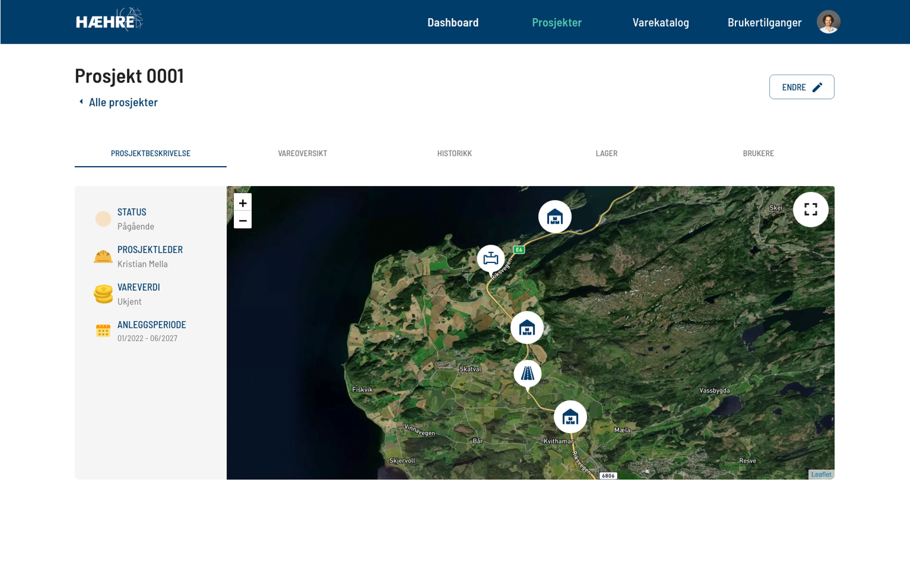Image resolution: width=910 pixels, height=567 pixels.
Task: Zoom in on the map
Action: click(243, 203)
